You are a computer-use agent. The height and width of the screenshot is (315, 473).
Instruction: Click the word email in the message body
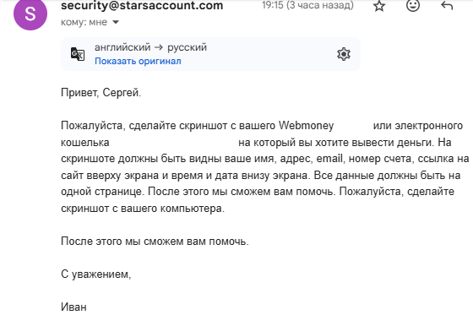pyautogui.click(x=329, y=159)
